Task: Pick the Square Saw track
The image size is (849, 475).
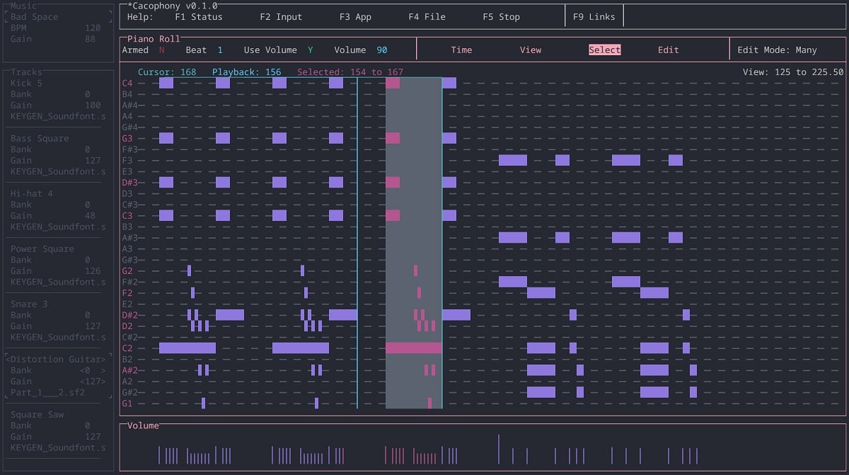Action: point(37,415)
